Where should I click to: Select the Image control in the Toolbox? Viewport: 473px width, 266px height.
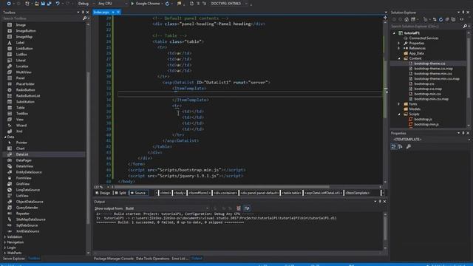coord(21,25)
